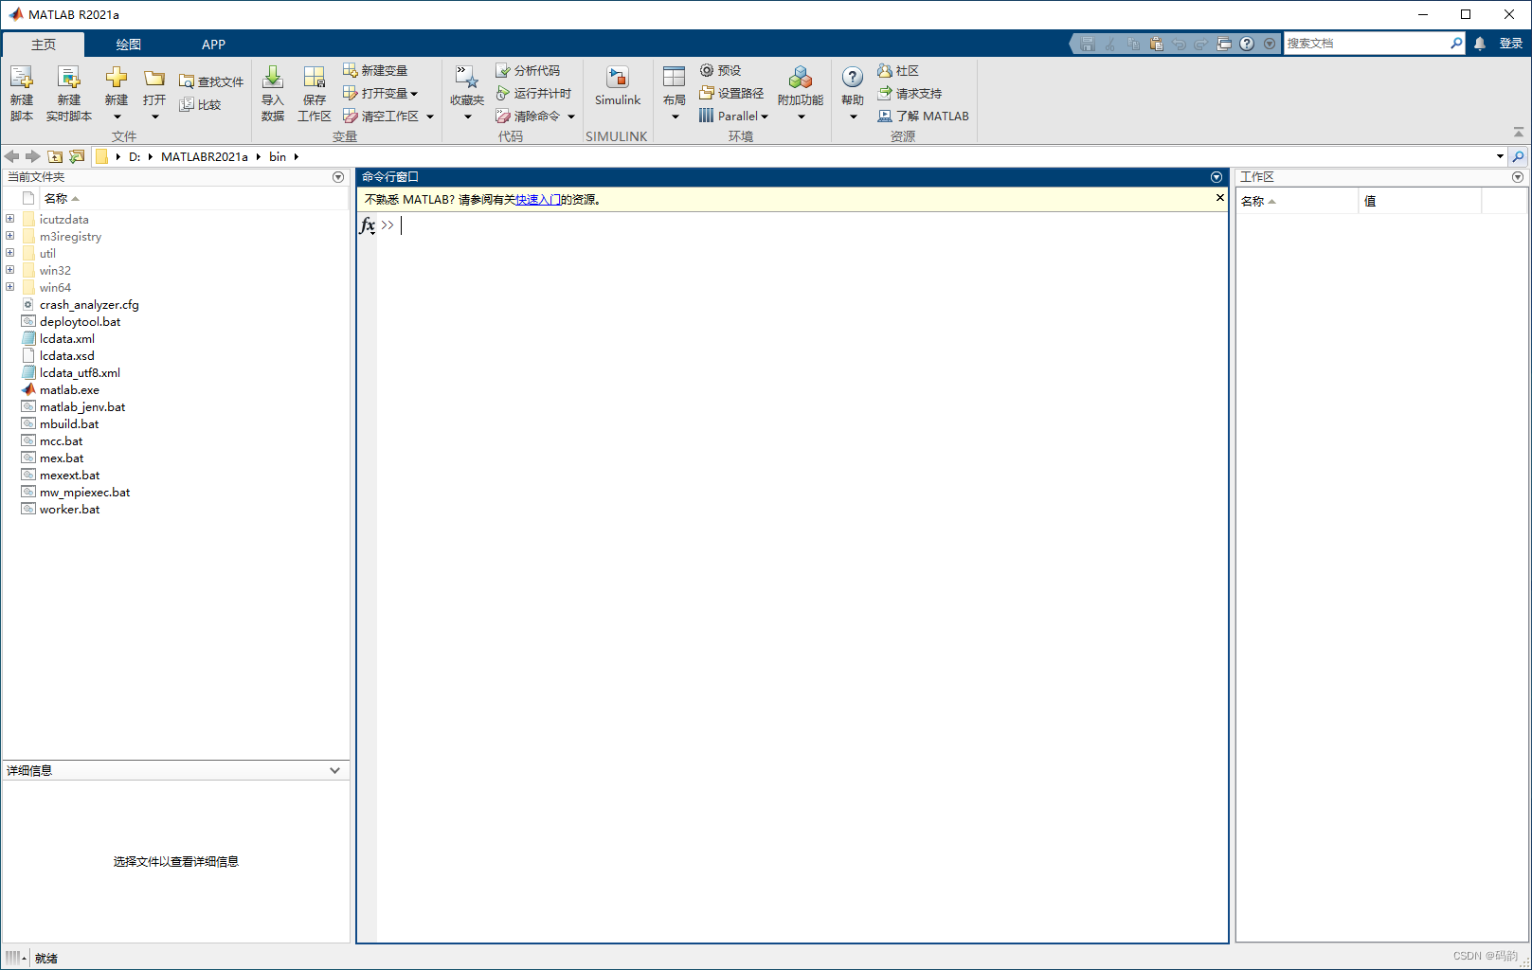
Task: Expand the icutzdata folder
Action: point(10,219)
